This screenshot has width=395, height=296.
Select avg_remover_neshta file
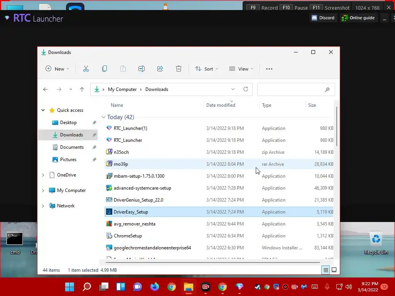click(x=219, y=224)
